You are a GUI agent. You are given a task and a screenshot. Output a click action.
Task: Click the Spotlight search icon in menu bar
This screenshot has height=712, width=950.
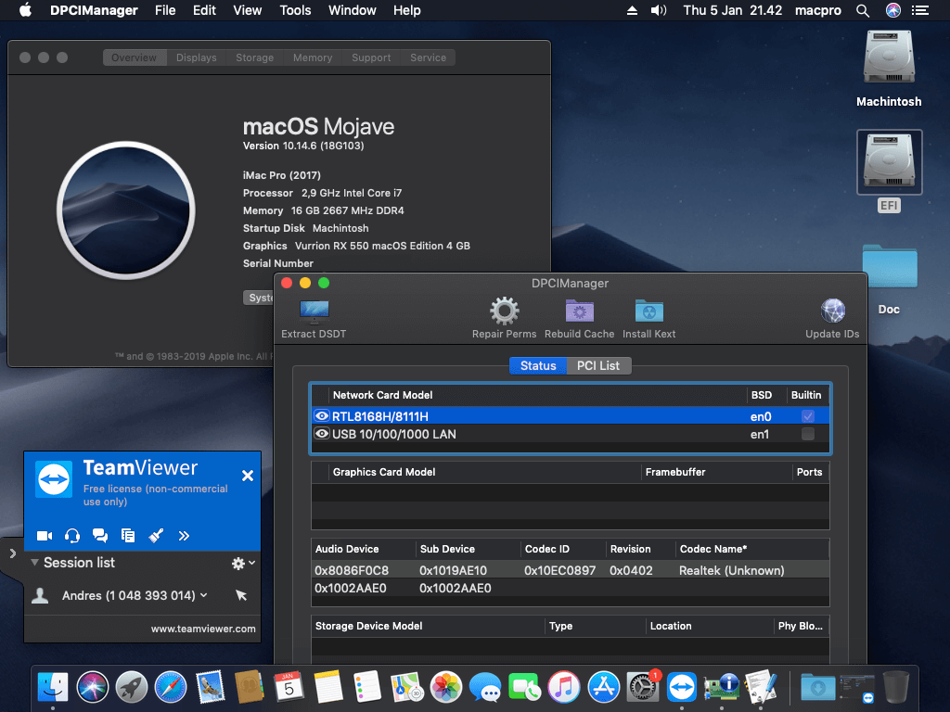click(x=863, y=10)
